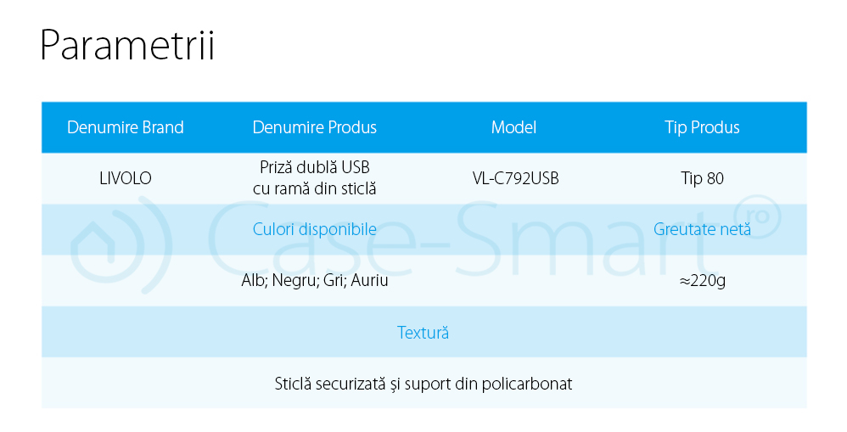
Task: Click the Culori disponibile label
Action: tap(315, 229)
